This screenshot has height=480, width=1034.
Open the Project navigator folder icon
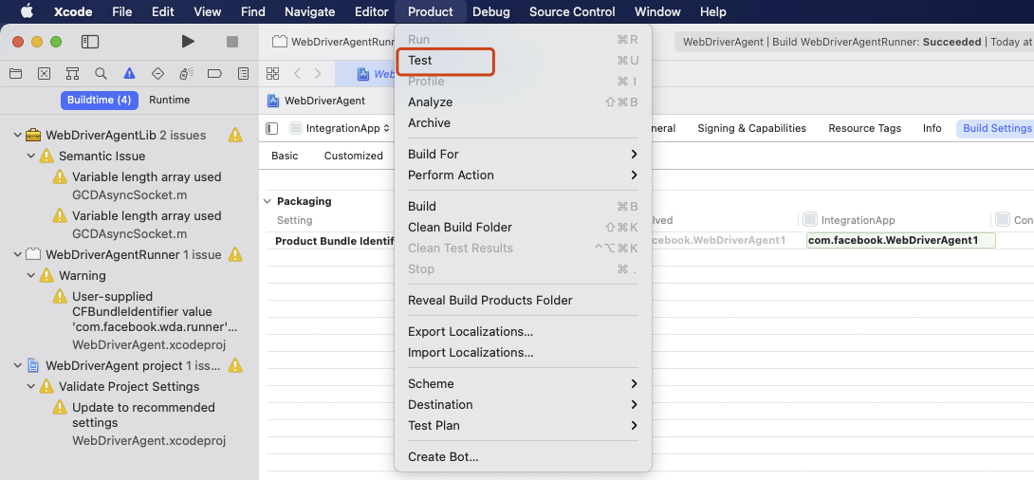tap(15, 73)
